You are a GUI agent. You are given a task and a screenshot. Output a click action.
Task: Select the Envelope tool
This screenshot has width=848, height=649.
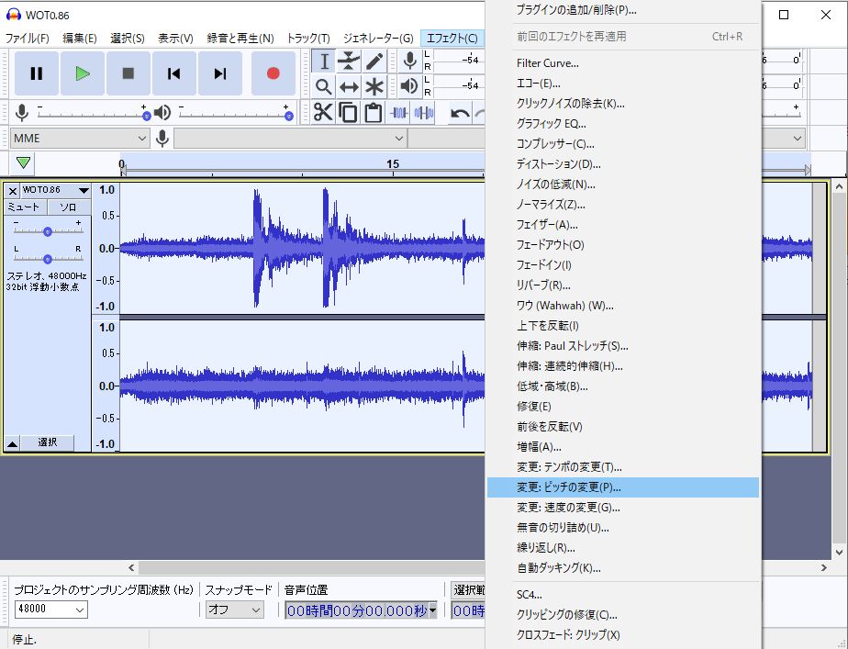point(349,61)
